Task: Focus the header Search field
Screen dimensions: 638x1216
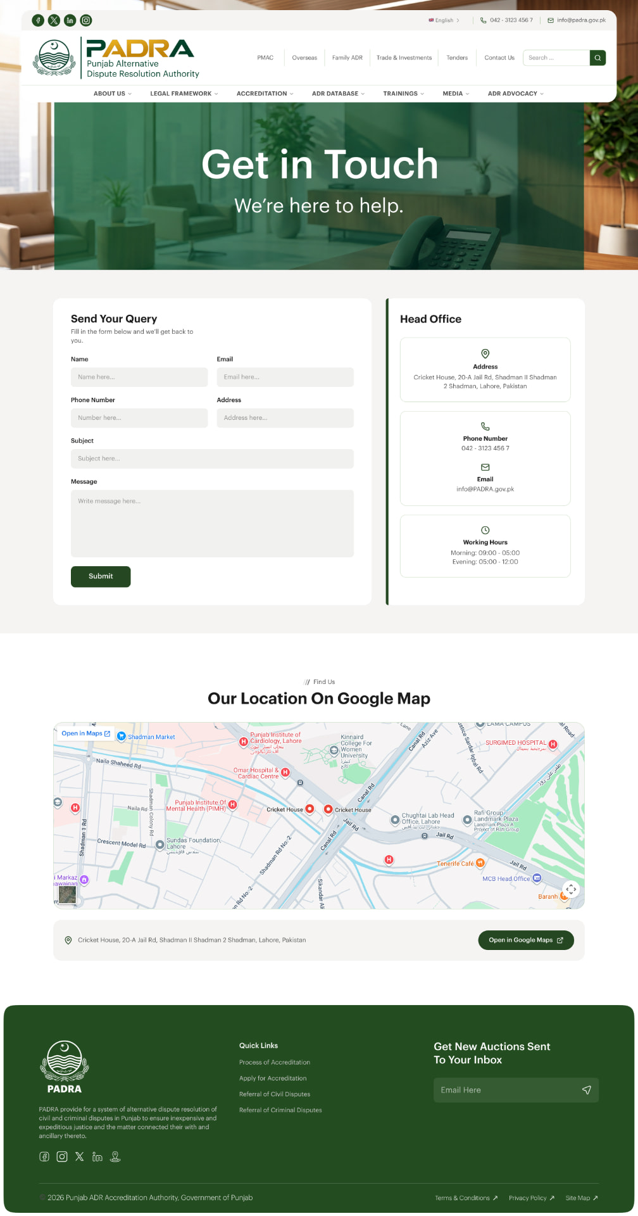Action: (557, 58)
